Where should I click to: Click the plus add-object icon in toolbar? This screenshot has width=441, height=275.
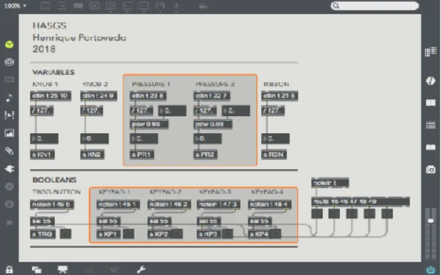pyautogui.click(x=176, y=6)
